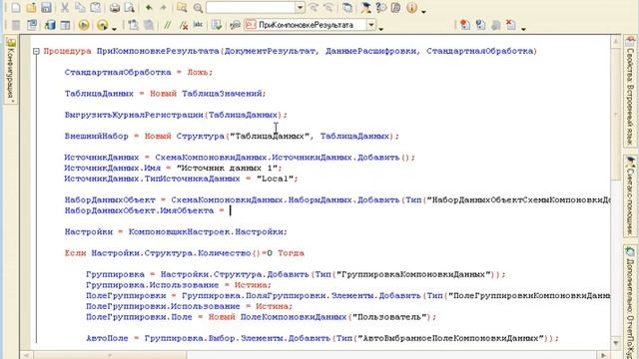Click the help search icon with question mark
The image size is (639, 359).
pyautogui.click(x=380, y=7)
